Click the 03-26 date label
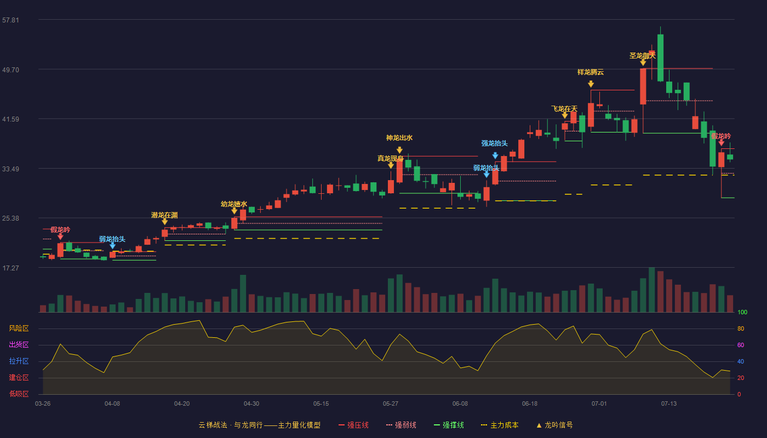Image resolution: width=767 pixels, height=438 pixels. (x=43, y=404)
